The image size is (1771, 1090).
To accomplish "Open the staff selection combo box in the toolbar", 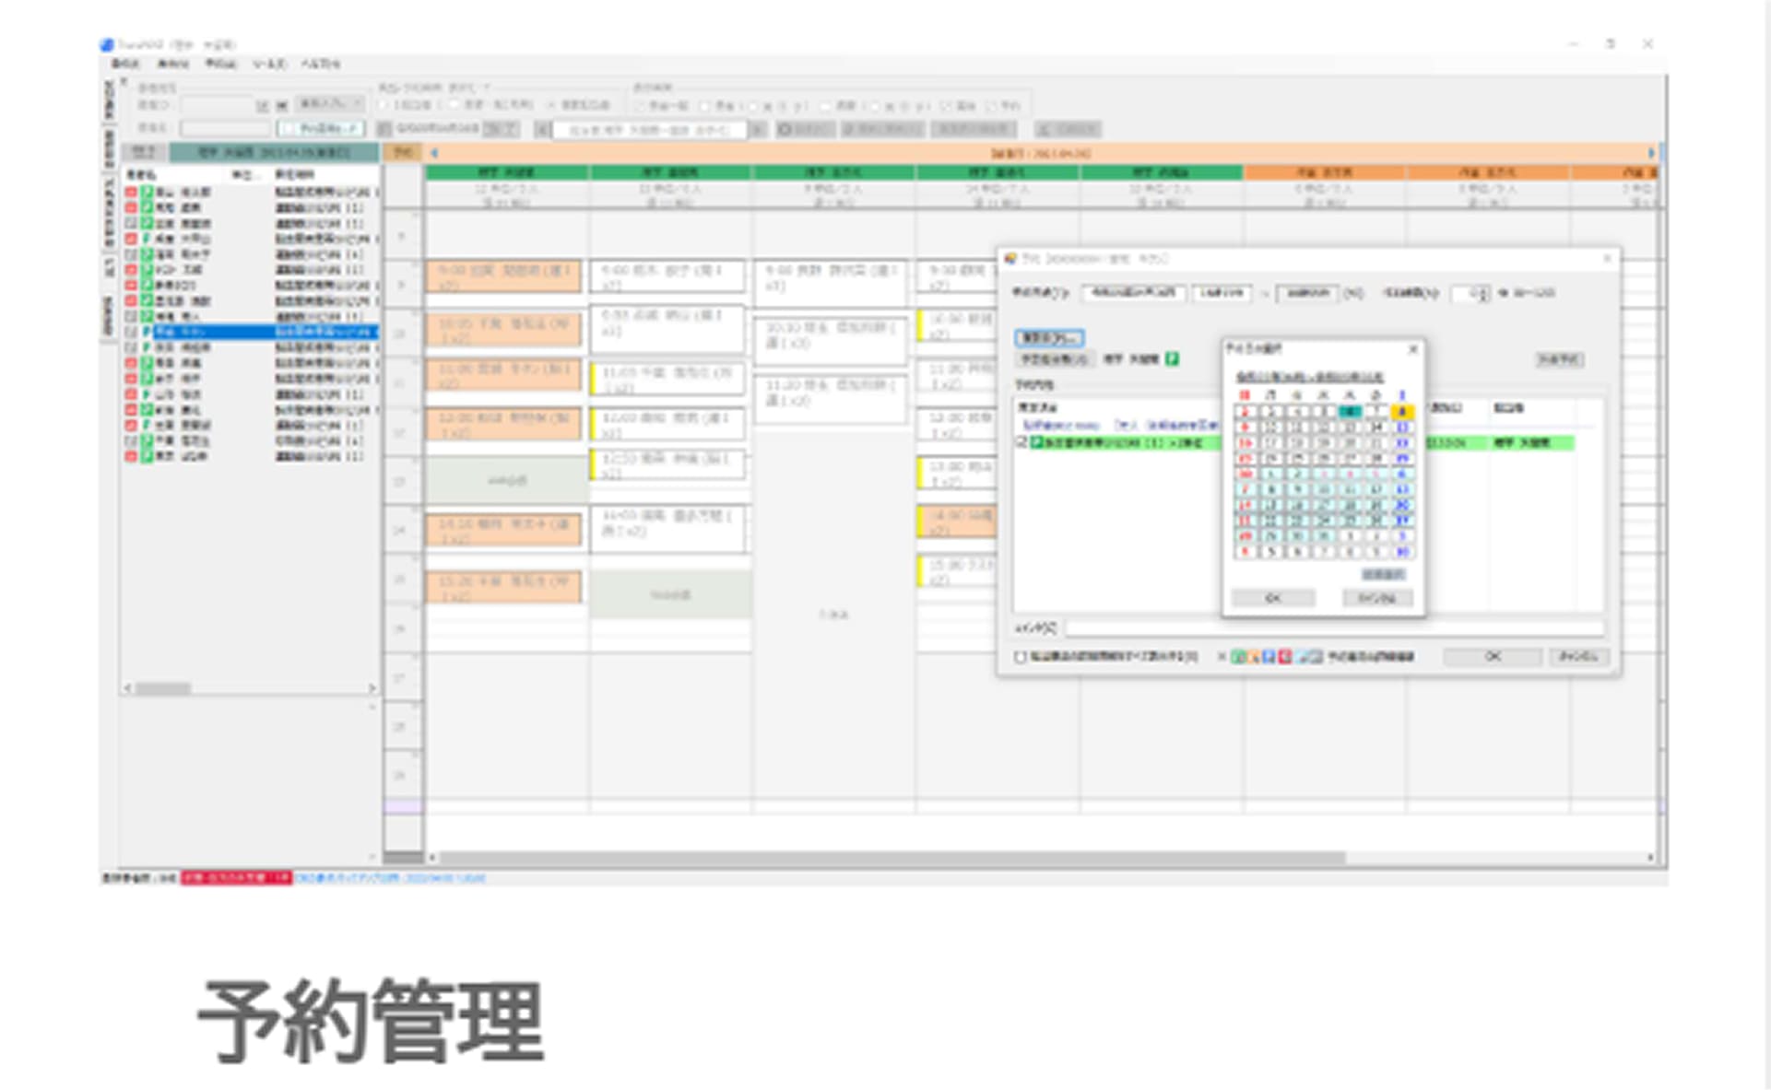I will coord(648,130).
